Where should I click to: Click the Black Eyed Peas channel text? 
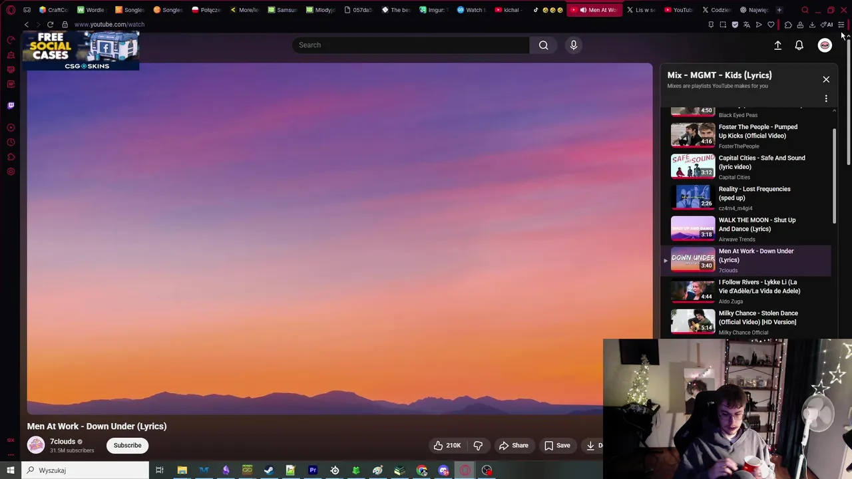(x=738, y=115)
